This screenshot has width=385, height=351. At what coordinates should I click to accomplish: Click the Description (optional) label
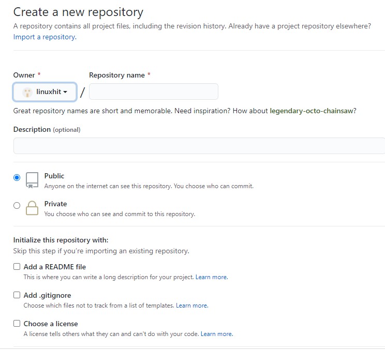47,130
